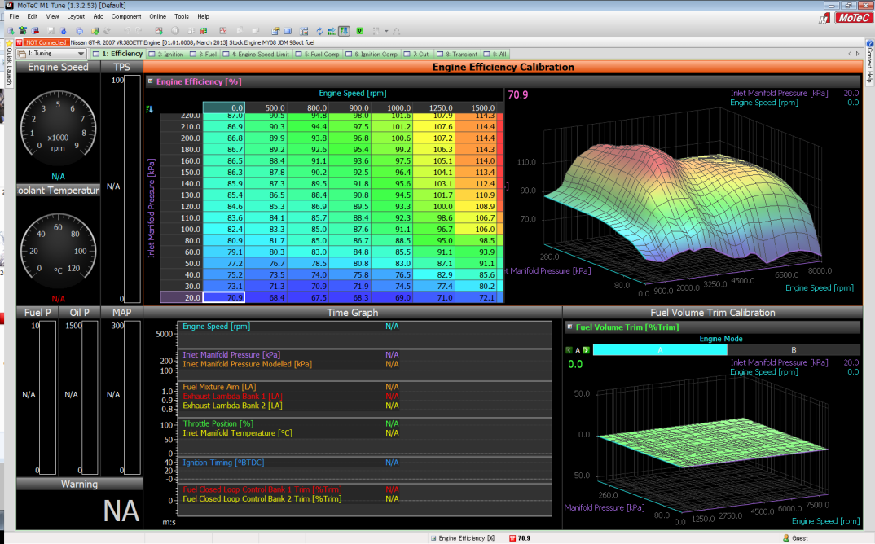Click the grey floppy-disk Save icon
875x544 pixels.
tap(51, 31)
